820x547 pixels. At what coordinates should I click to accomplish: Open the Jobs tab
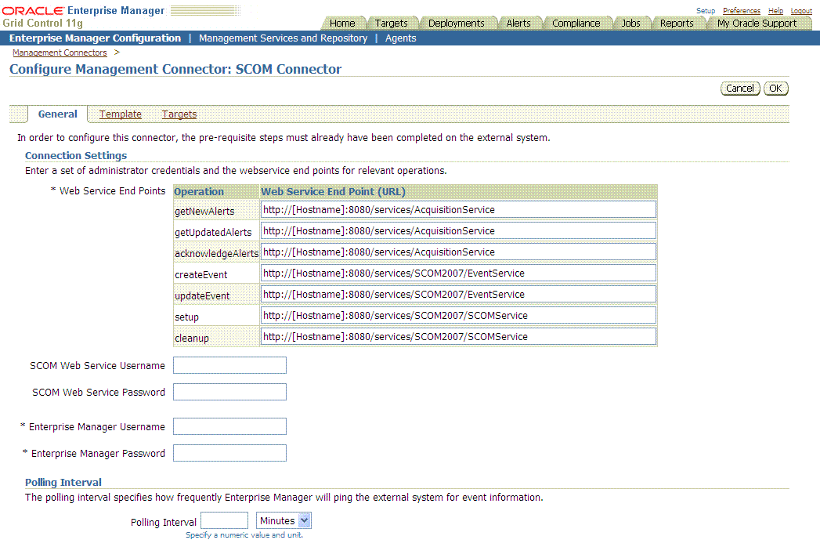point(630,23)
